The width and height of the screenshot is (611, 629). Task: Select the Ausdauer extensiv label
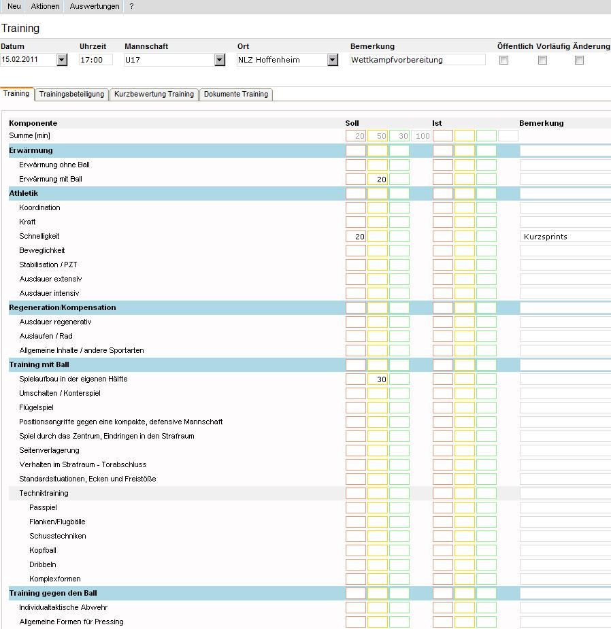pos(50,279)
